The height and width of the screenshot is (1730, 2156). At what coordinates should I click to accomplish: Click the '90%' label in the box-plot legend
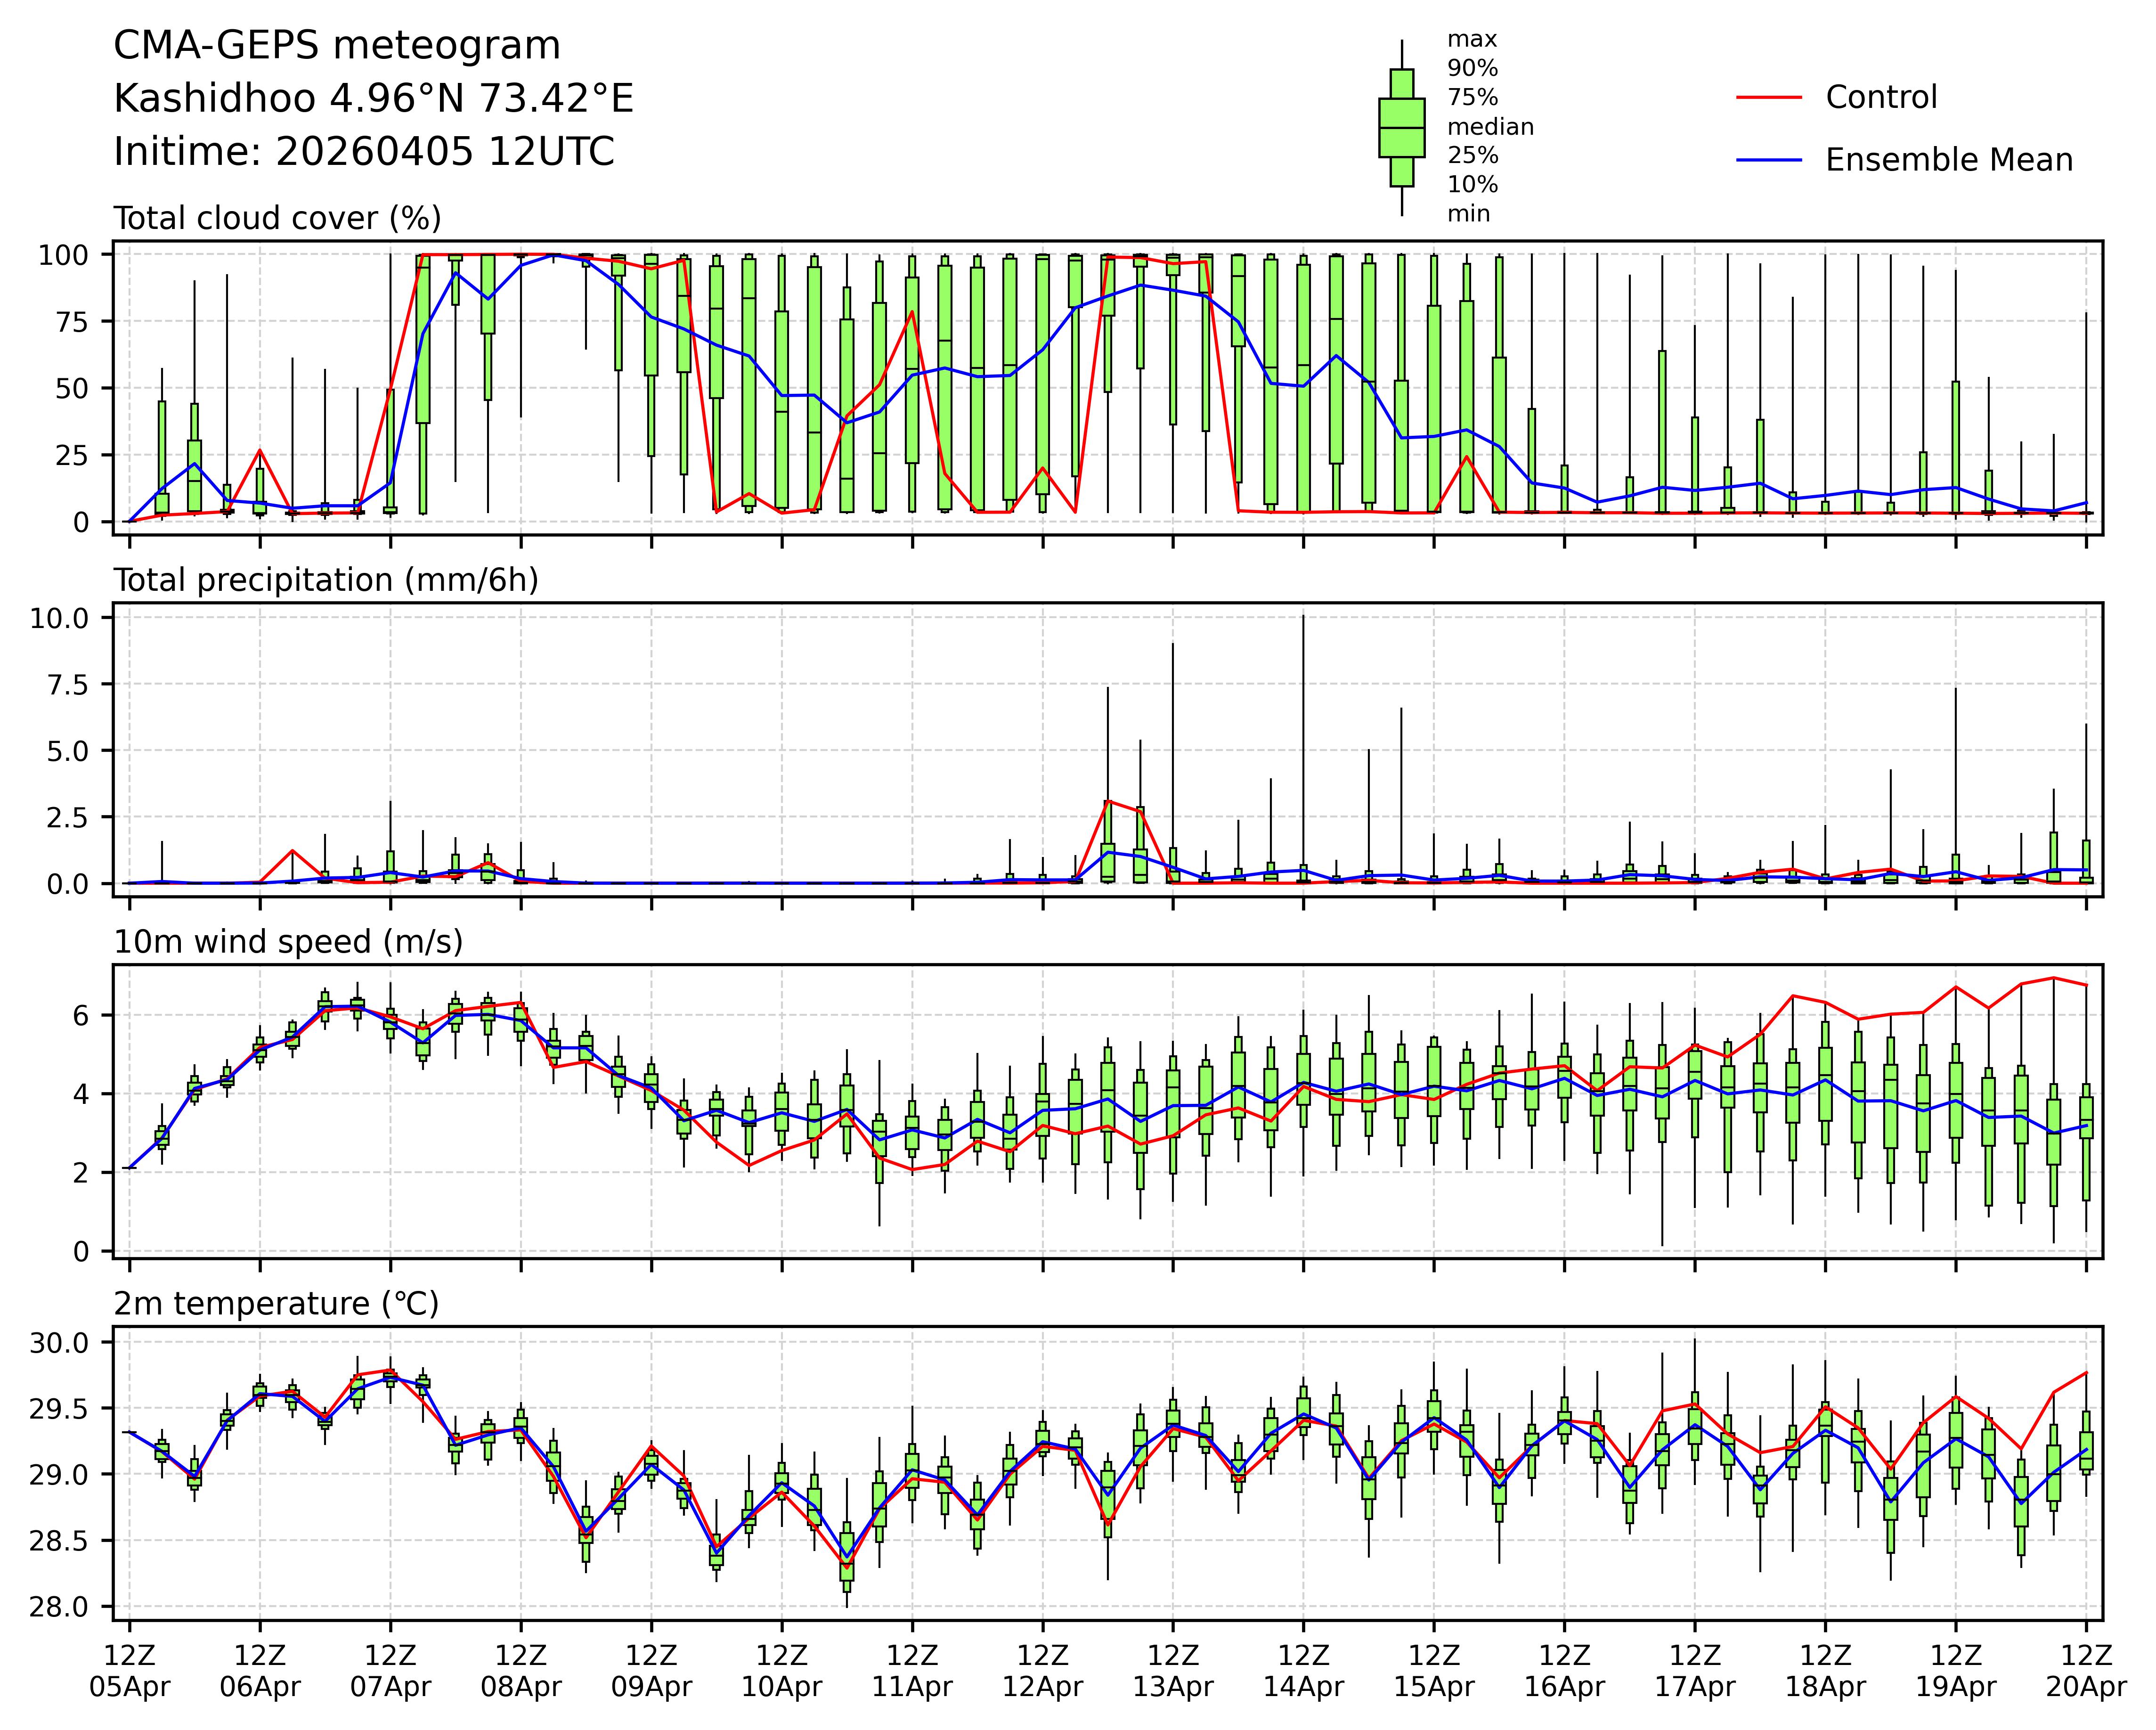click(1472, 69)
